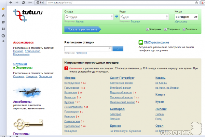
Task: Click the flag icon in Куда field
Action: point(166,16)
